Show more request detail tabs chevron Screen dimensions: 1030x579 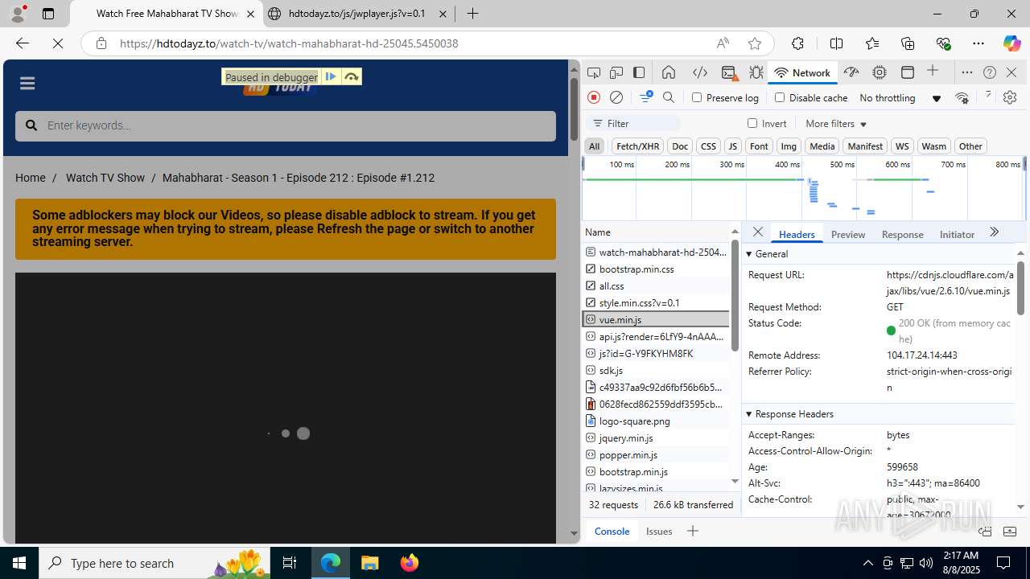(x=994, y=232)
